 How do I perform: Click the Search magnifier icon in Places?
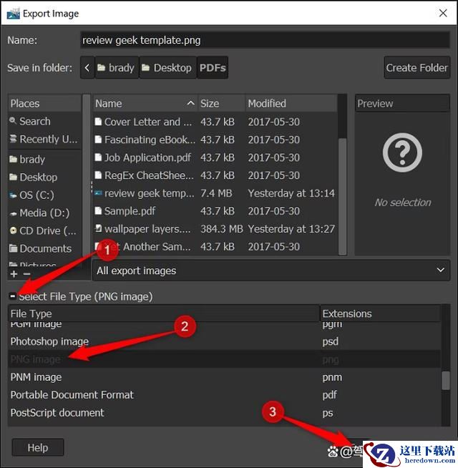(x=13, y=121)
